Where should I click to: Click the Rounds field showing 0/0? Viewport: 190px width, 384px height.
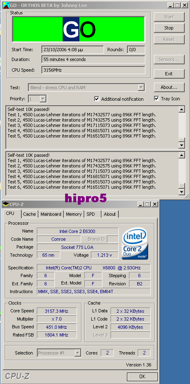pyautogui.click(x=136, y=50)
